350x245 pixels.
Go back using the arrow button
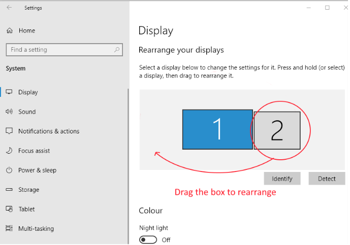[9, 8]
